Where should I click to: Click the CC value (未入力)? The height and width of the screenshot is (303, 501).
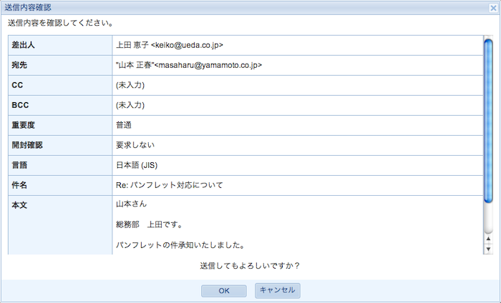click(130, 85)
